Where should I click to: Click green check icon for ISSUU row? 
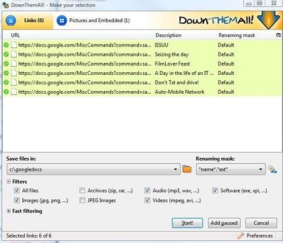coord(6,45)
